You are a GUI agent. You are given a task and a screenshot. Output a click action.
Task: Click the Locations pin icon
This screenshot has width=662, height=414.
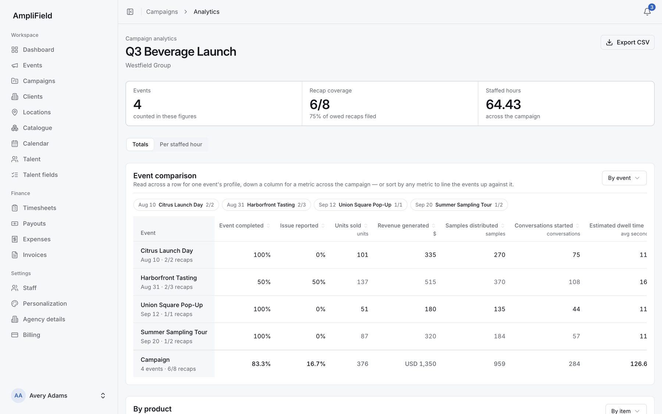click(15, 112)
